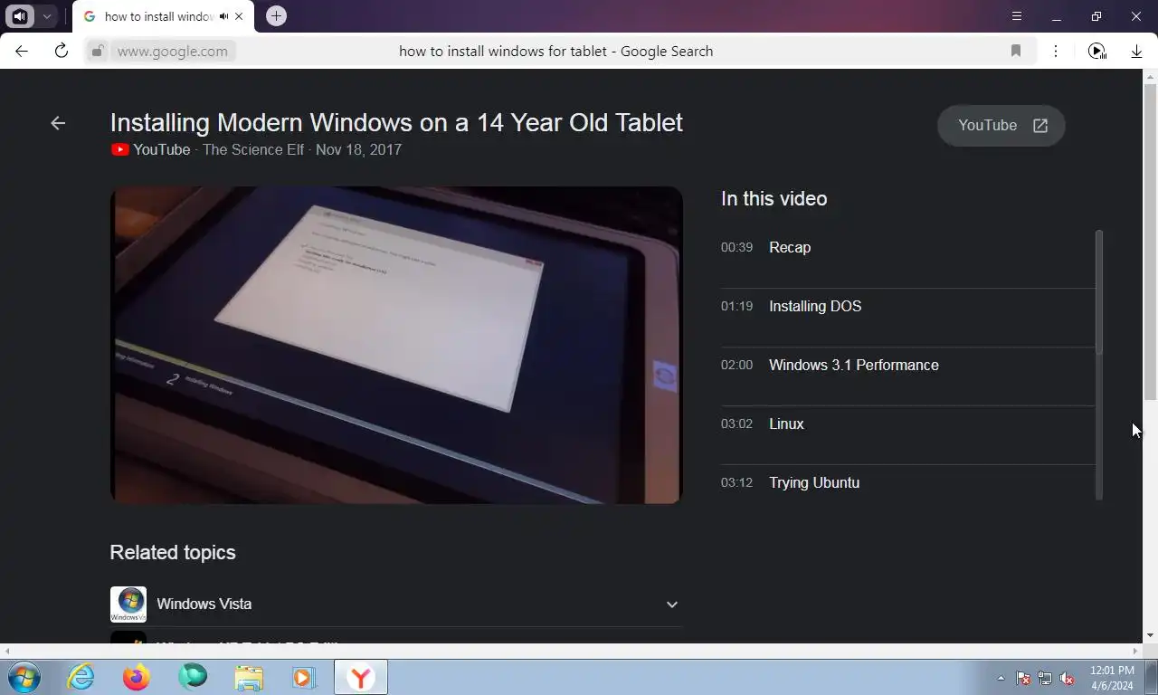Jump to 02:00 Windows 3.1 Performance chapter

907,366
